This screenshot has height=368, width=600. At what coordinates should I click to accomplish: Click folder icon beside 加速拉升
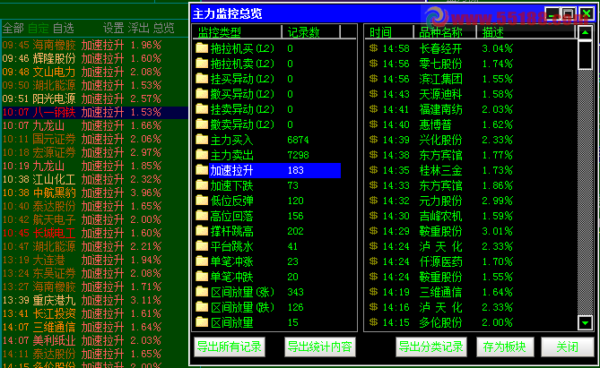(x=202, y=170)
